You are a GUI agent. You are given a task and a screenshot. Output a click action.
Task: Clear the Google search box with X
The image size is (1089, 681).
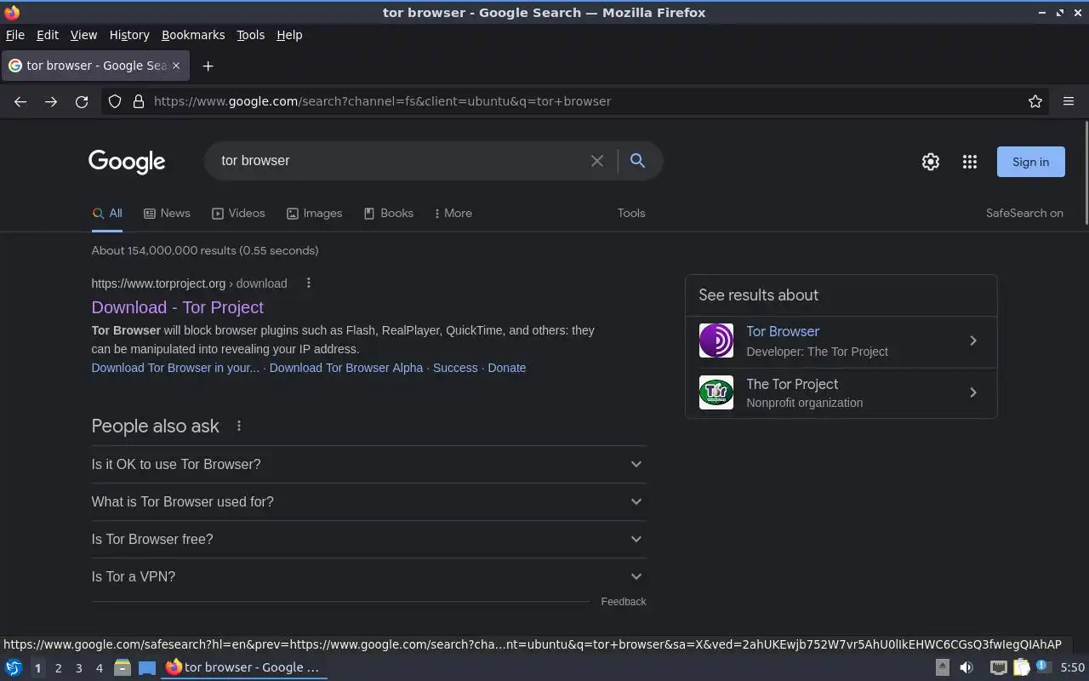597,161
